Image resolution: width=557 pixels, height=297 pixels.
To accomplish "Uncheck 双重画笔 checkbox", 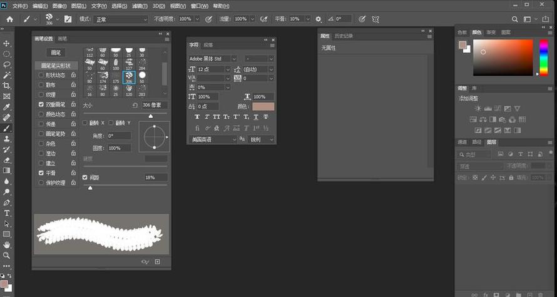I will coord(41,104).
